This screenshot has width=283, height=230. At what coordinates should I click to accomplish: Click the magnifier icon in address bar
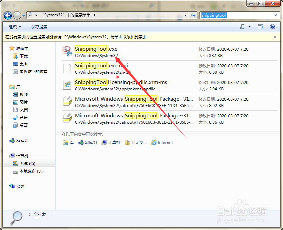30,15
